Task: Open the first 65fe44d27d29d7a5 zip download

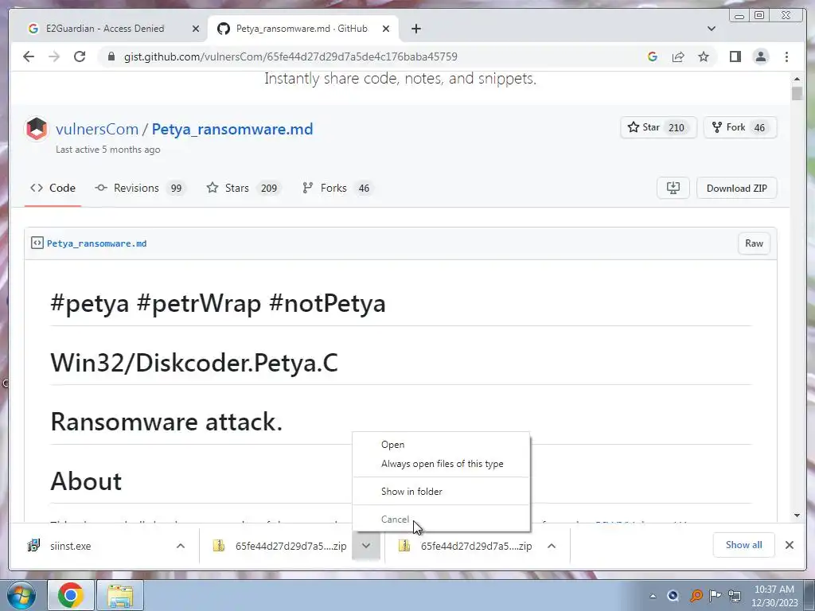Action: (279, 546)
